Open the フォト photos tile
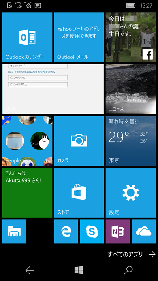 (53, 89)
